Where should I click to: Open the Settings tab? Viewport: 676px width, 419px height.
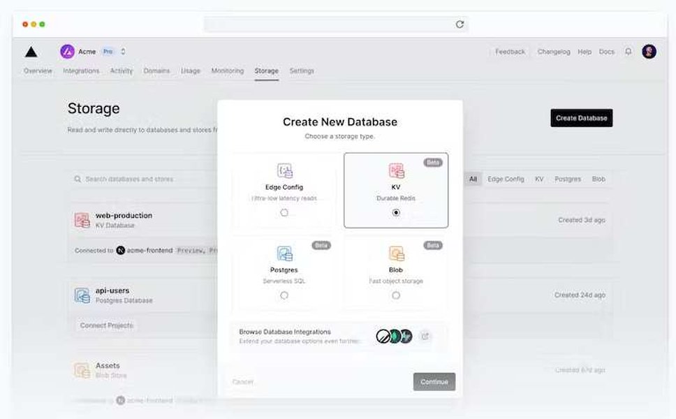click(300, 71)
